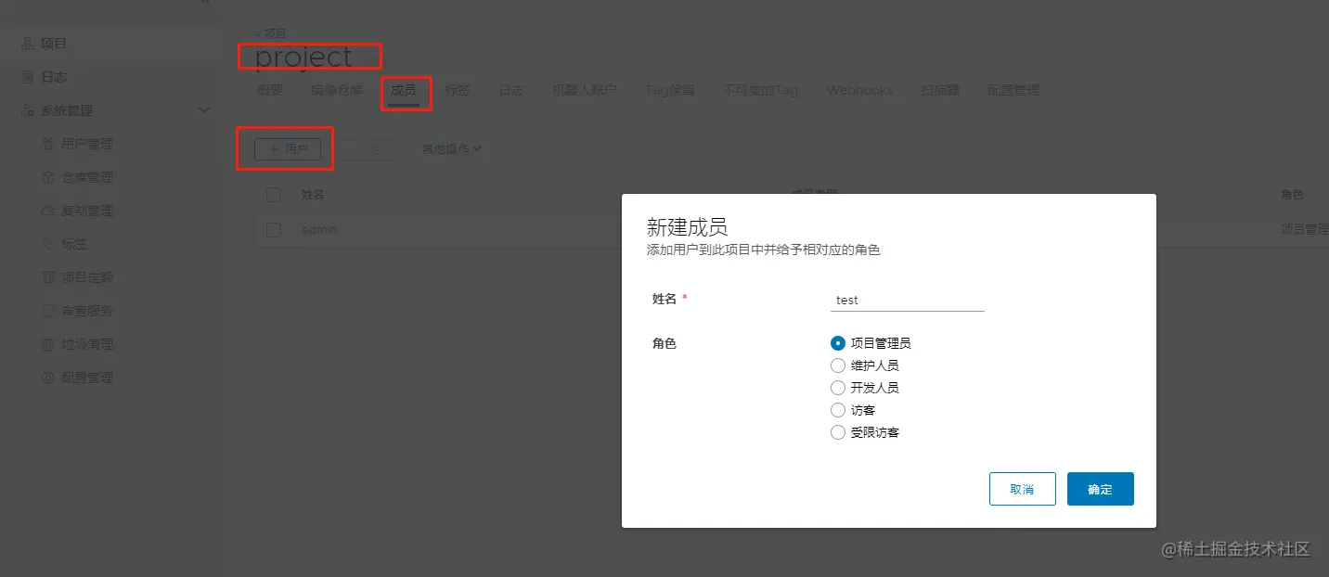Open the 扫描器 tab
Image resolution: width=1329 pixels, height=577 pixels.
[x=940, y=90]
